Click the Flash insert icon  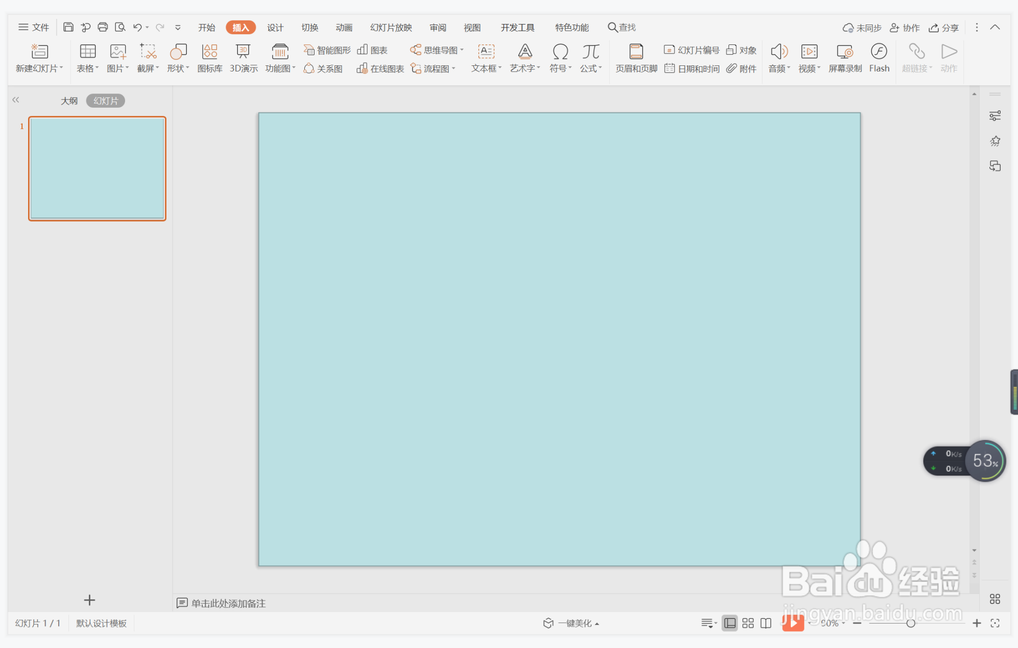click(879, 58)
